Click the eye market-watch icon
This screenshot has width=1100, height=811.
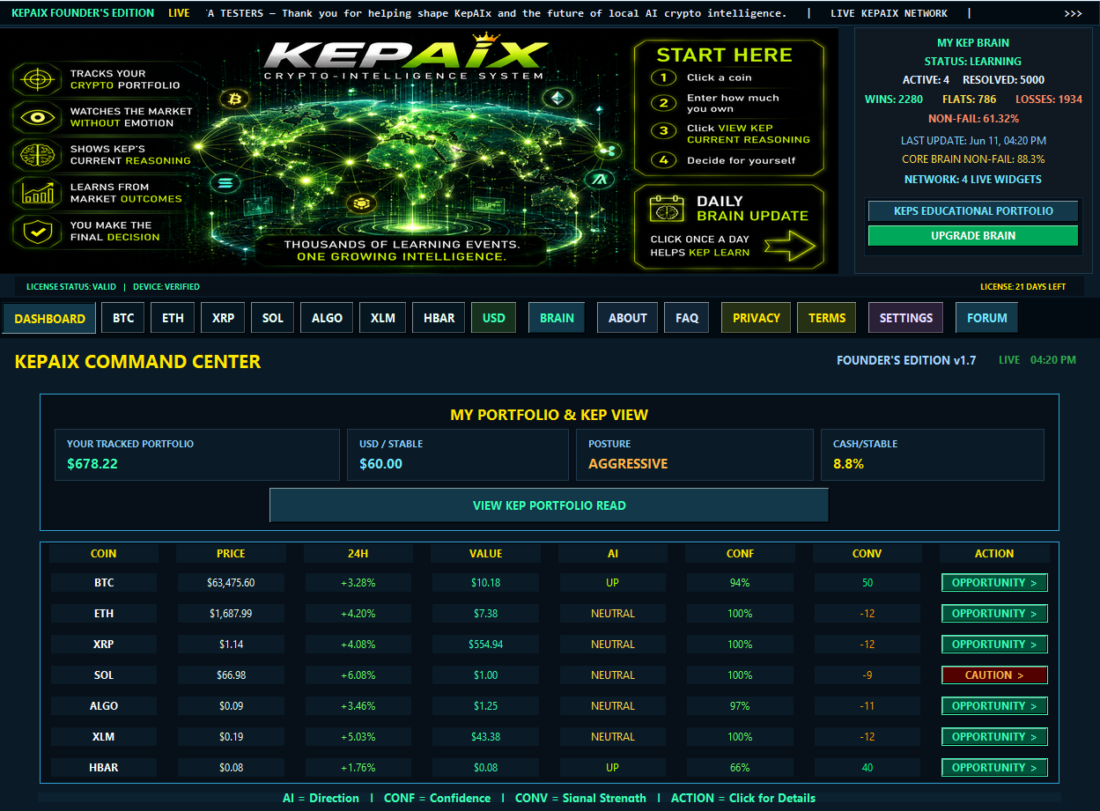click(x=37, y=117)
